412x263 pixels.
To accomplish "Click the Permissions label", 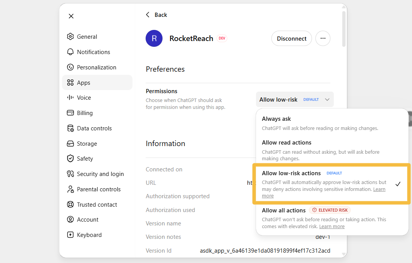I will (x=161, y=91).
